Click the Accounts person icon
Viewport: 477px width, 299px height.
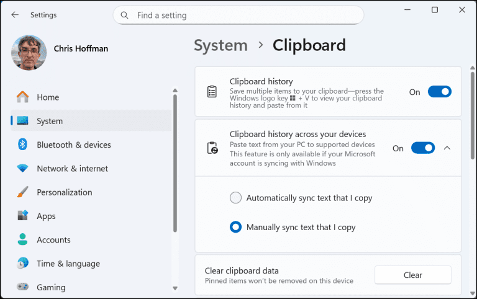coord(23,240)
